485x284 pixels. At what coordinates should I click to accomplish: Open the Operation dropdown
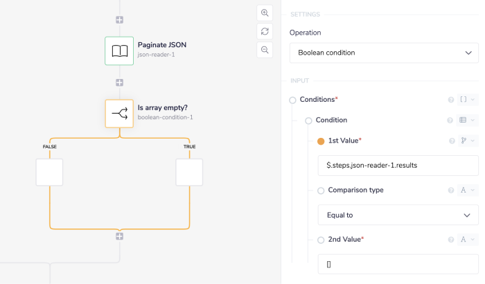[383, 53]
